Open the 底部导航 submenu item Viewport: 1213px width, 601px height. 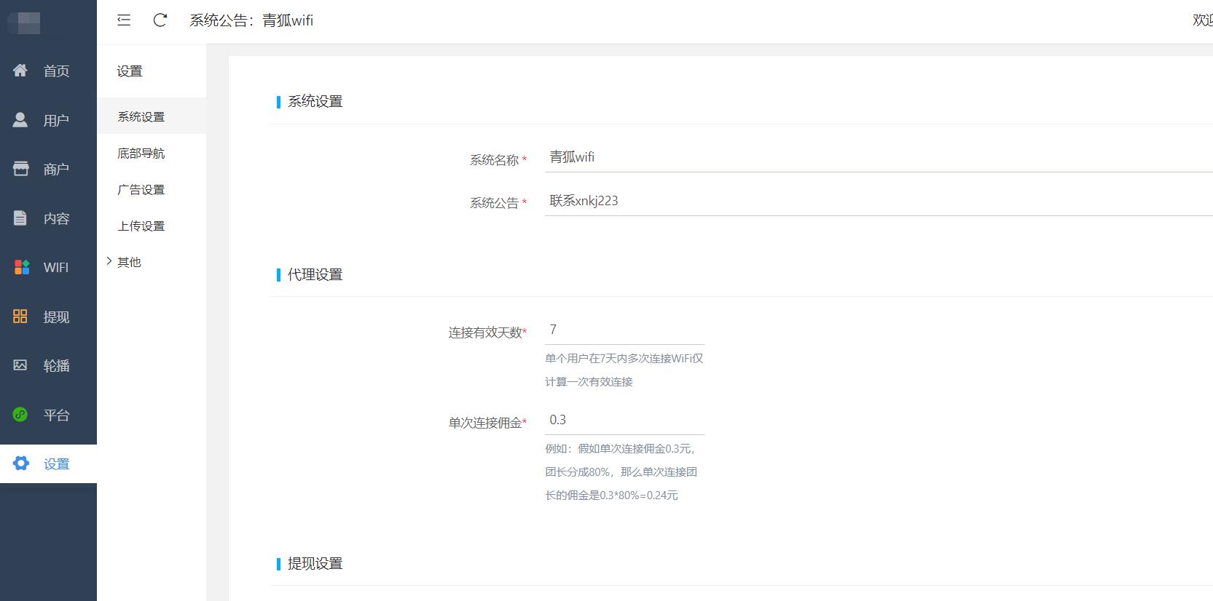[x=152, y=153]
